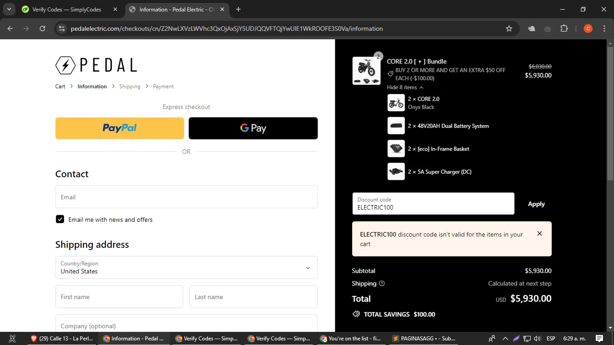
Task: Open Chrome three-dot menu
Action: (x=604, y=29)
